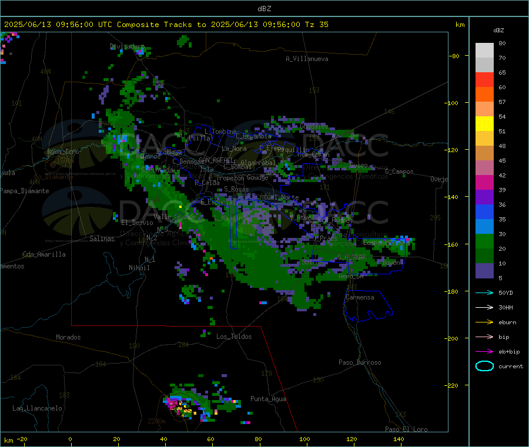This screenshot has height=447, width=529.
Task: Click the Nihuil map label
Action: 139,268
